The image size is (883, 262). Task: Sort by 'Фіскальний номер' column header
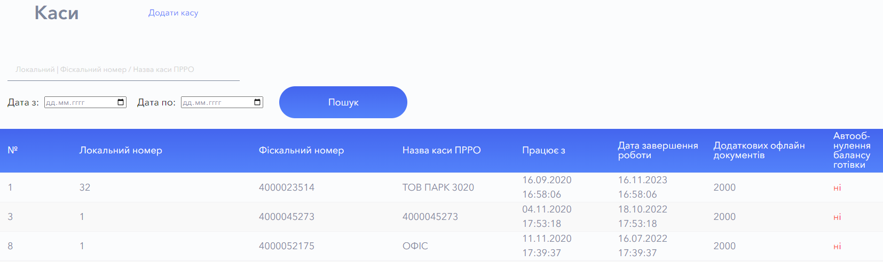(x=301, y=150)
